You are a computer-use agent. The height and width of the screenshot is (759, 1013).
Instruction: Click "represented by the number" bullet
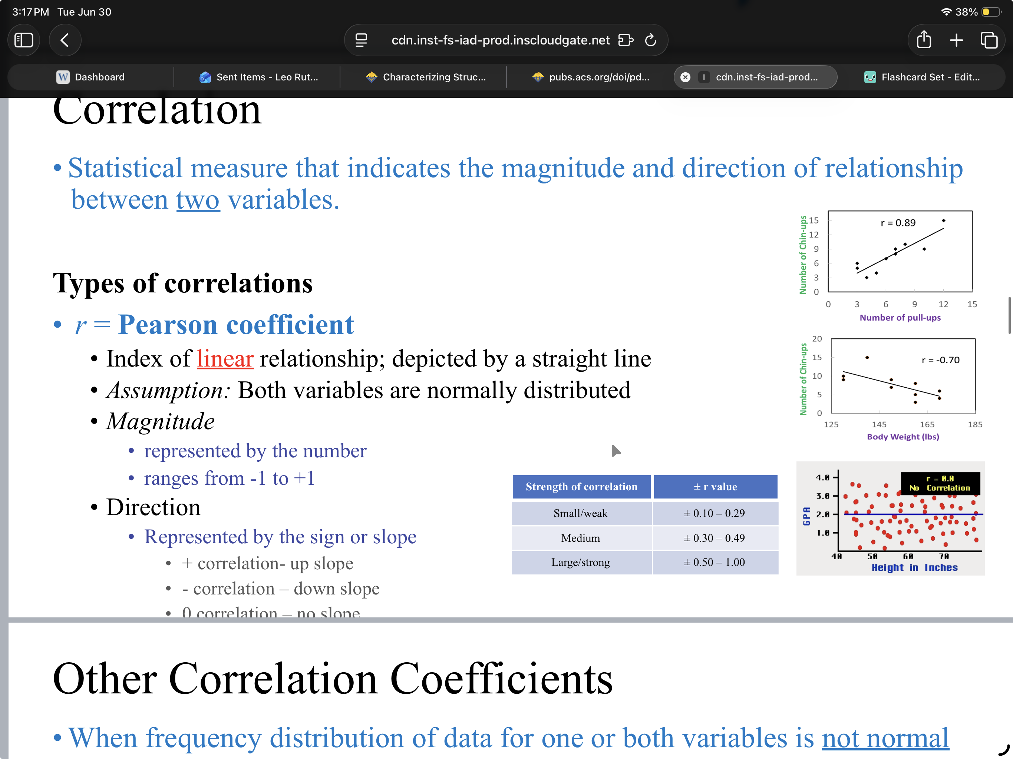[255, 451]
